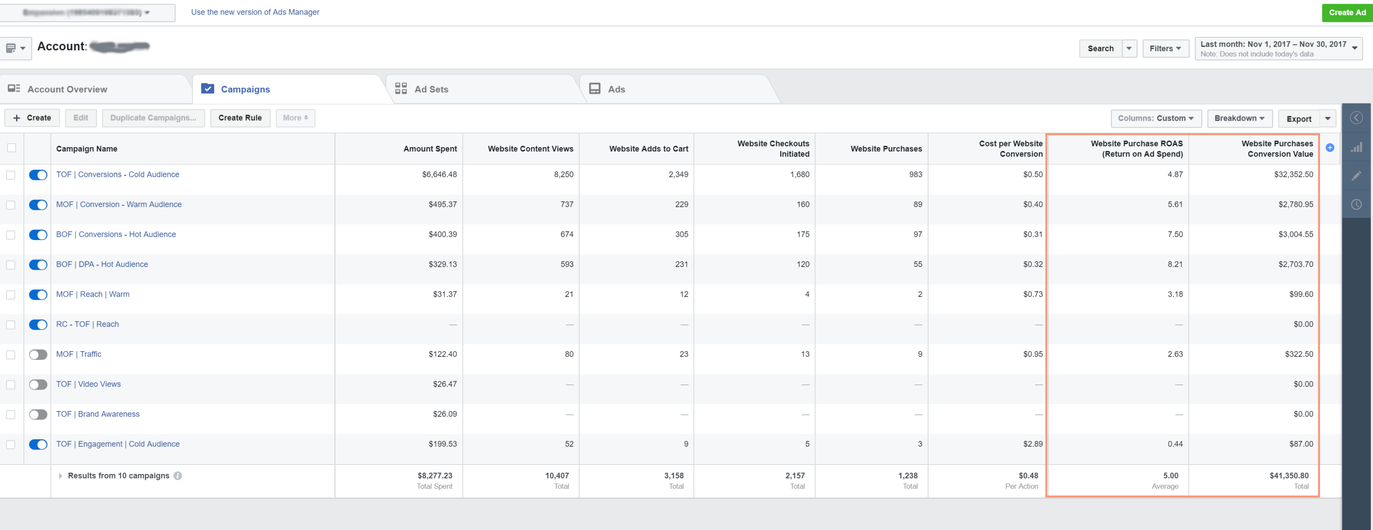
Task: Switch to the Ads tab
Action: [616, 90]
